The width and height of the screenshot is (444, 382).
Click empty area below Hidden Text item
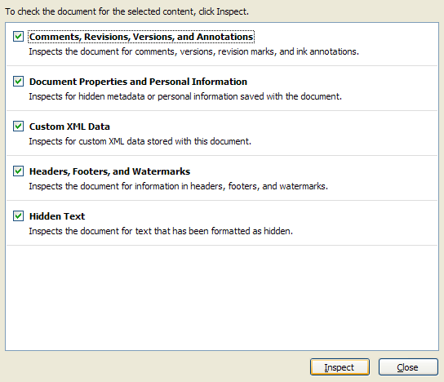pos(222,297)
